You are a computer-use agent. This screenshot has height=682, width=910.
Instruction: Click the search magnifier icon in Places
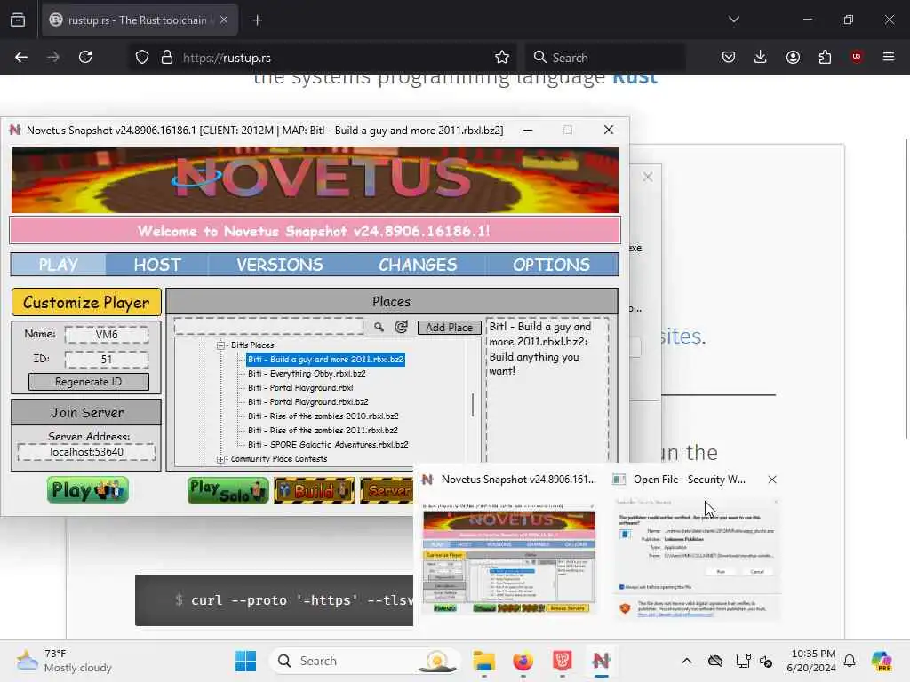[x=379, y=327]
